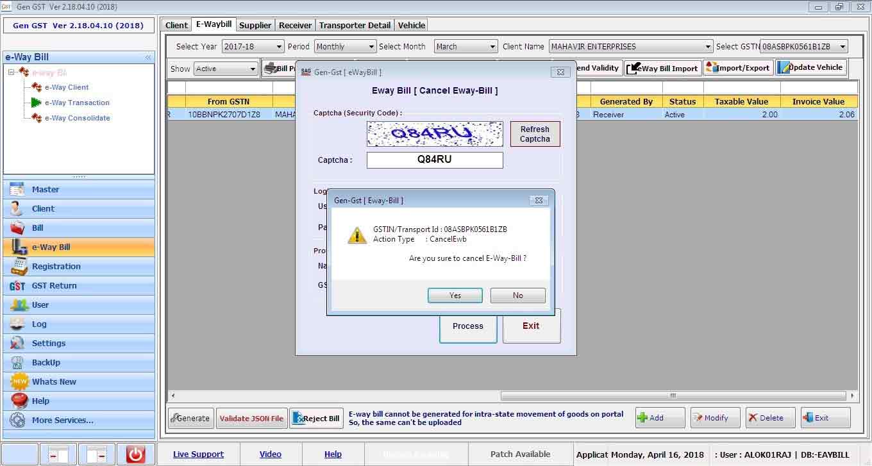The width and height of the screenshot is (872, 466).
Task: Confirm cancellation by clicking Yes
Action: [x=455, y=295]
